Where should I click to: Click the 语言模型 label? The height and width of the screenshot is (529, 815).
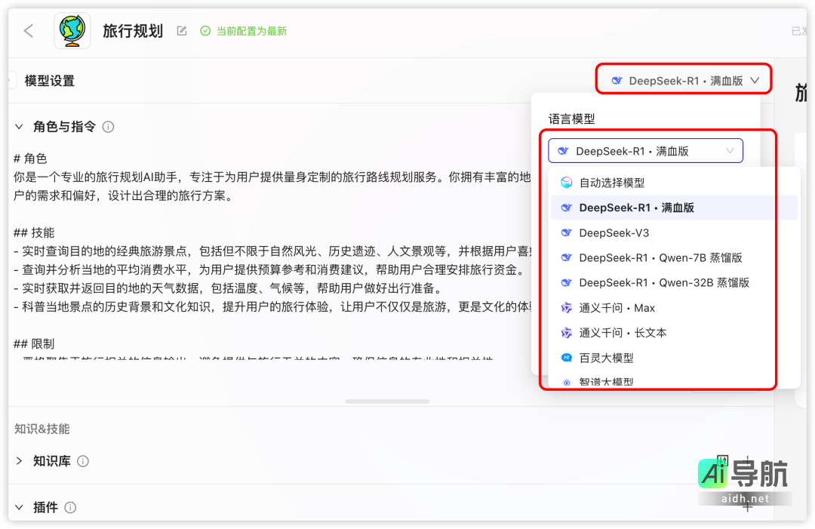tap(572, 119)
